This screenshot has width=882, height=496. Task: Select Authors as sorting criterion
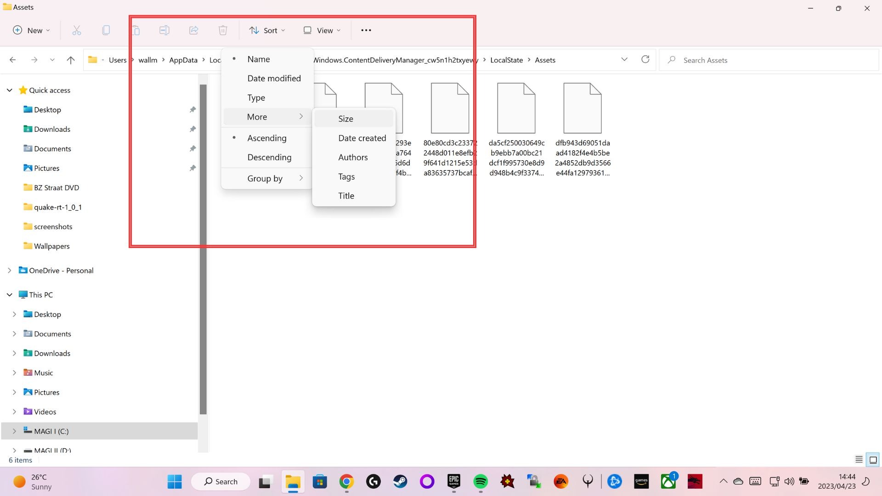tap(353, 157)
